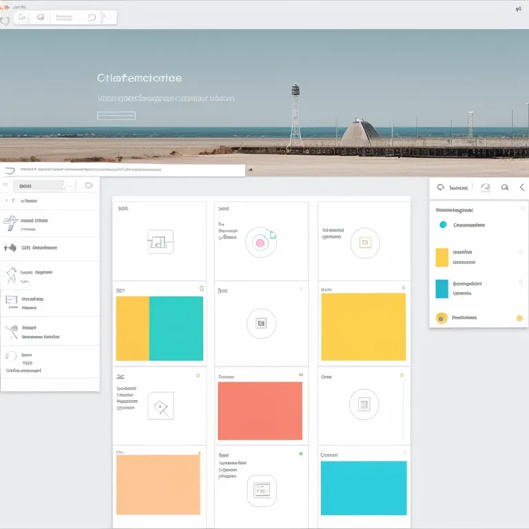The image size is (529, 529).
Task: Click the floor-plan icon in first grid card
Action: 159,242
